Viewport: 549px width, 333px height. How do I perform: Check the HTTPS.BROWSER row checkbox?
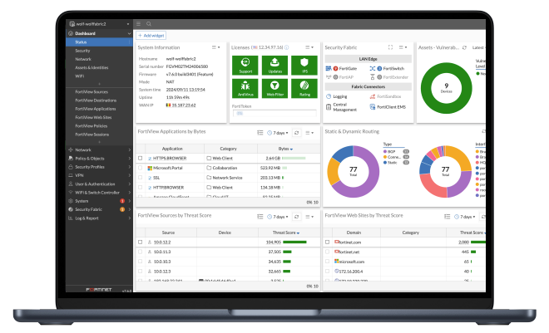141,158
